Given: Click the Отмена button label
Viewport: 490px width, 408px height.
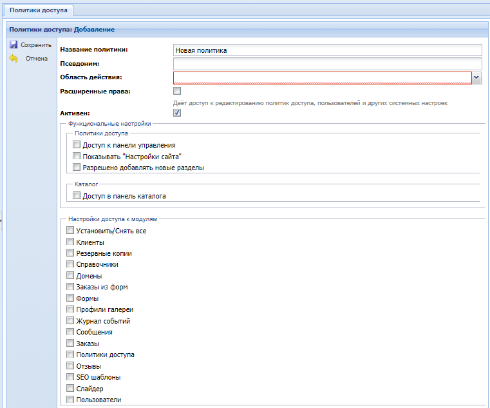Looking at the screenshot, I should coord(36,59).
